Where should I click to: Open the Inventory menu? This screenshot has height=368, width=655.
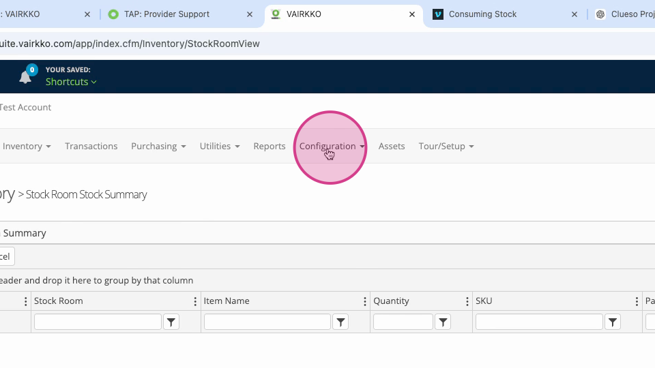click(x=27, y=146)
